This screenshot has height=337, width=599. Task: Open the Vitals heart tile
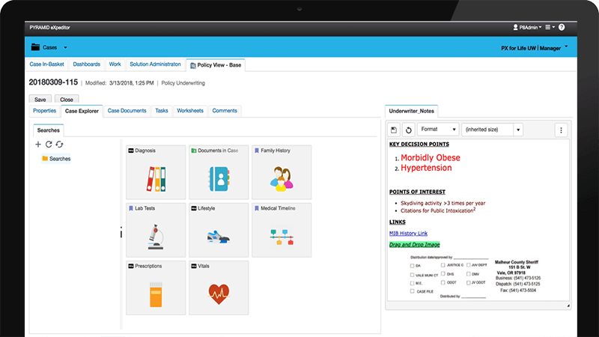[x=219, y=288]
